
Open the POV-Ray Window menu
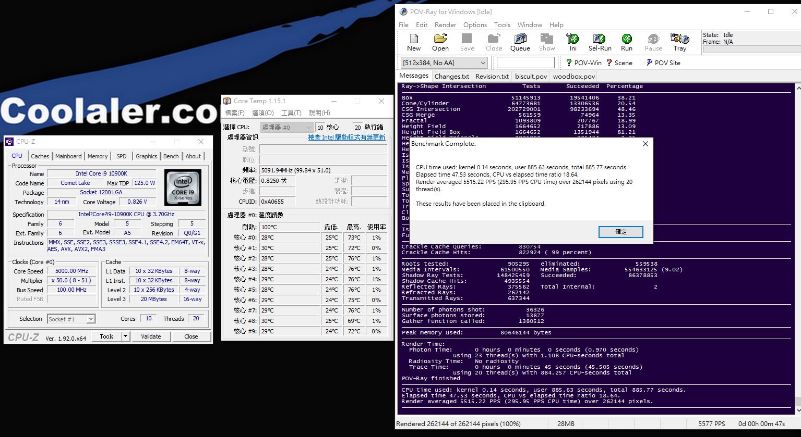point(530,24)
